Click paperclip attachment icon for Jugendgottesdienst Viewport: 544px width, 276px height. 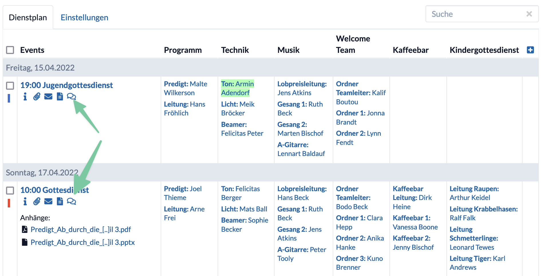[37, 97]
